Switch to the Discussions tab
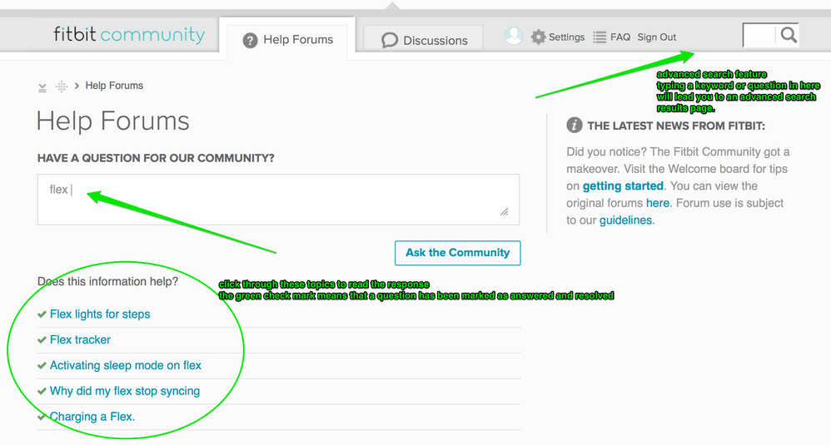Image resolution: width=831 pixels, height=445 pixels. click(424, 40)
